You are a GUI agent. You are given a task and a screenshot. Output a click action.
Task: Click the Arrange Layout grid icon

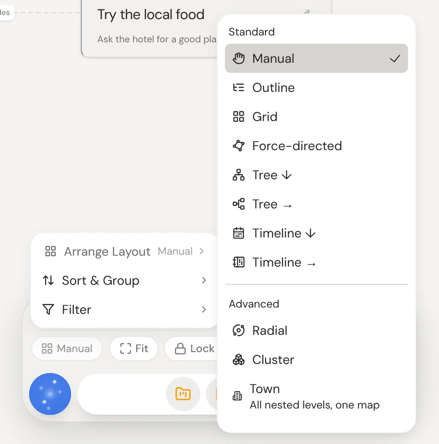click(x=51, y=251)
